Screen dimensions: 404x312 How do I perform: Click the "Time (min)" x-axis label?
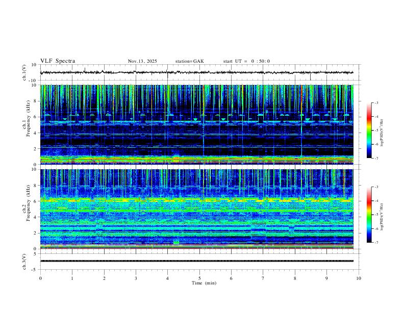tap(204, 283)
